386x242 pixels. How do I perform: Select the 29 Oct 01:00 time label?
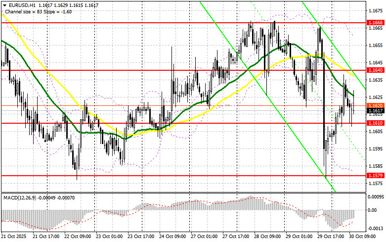point(299,237)
